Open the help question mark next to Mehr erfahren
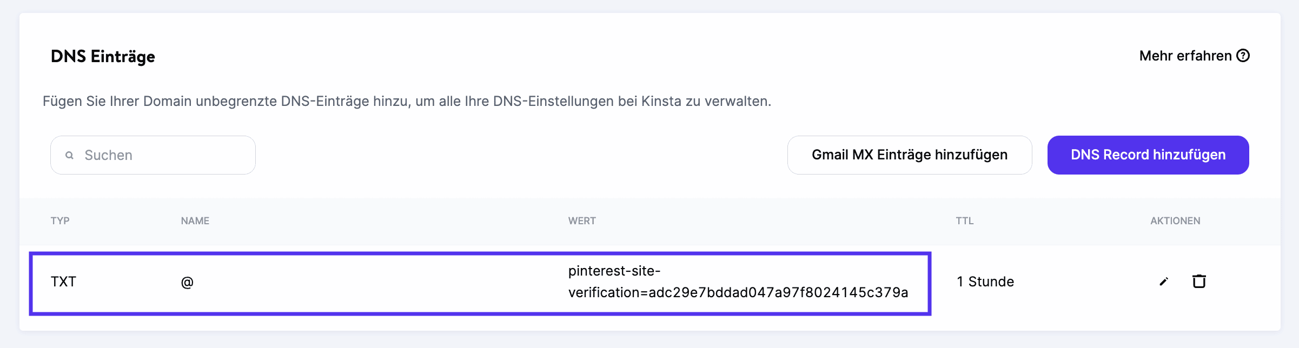 pos(1242,55)
